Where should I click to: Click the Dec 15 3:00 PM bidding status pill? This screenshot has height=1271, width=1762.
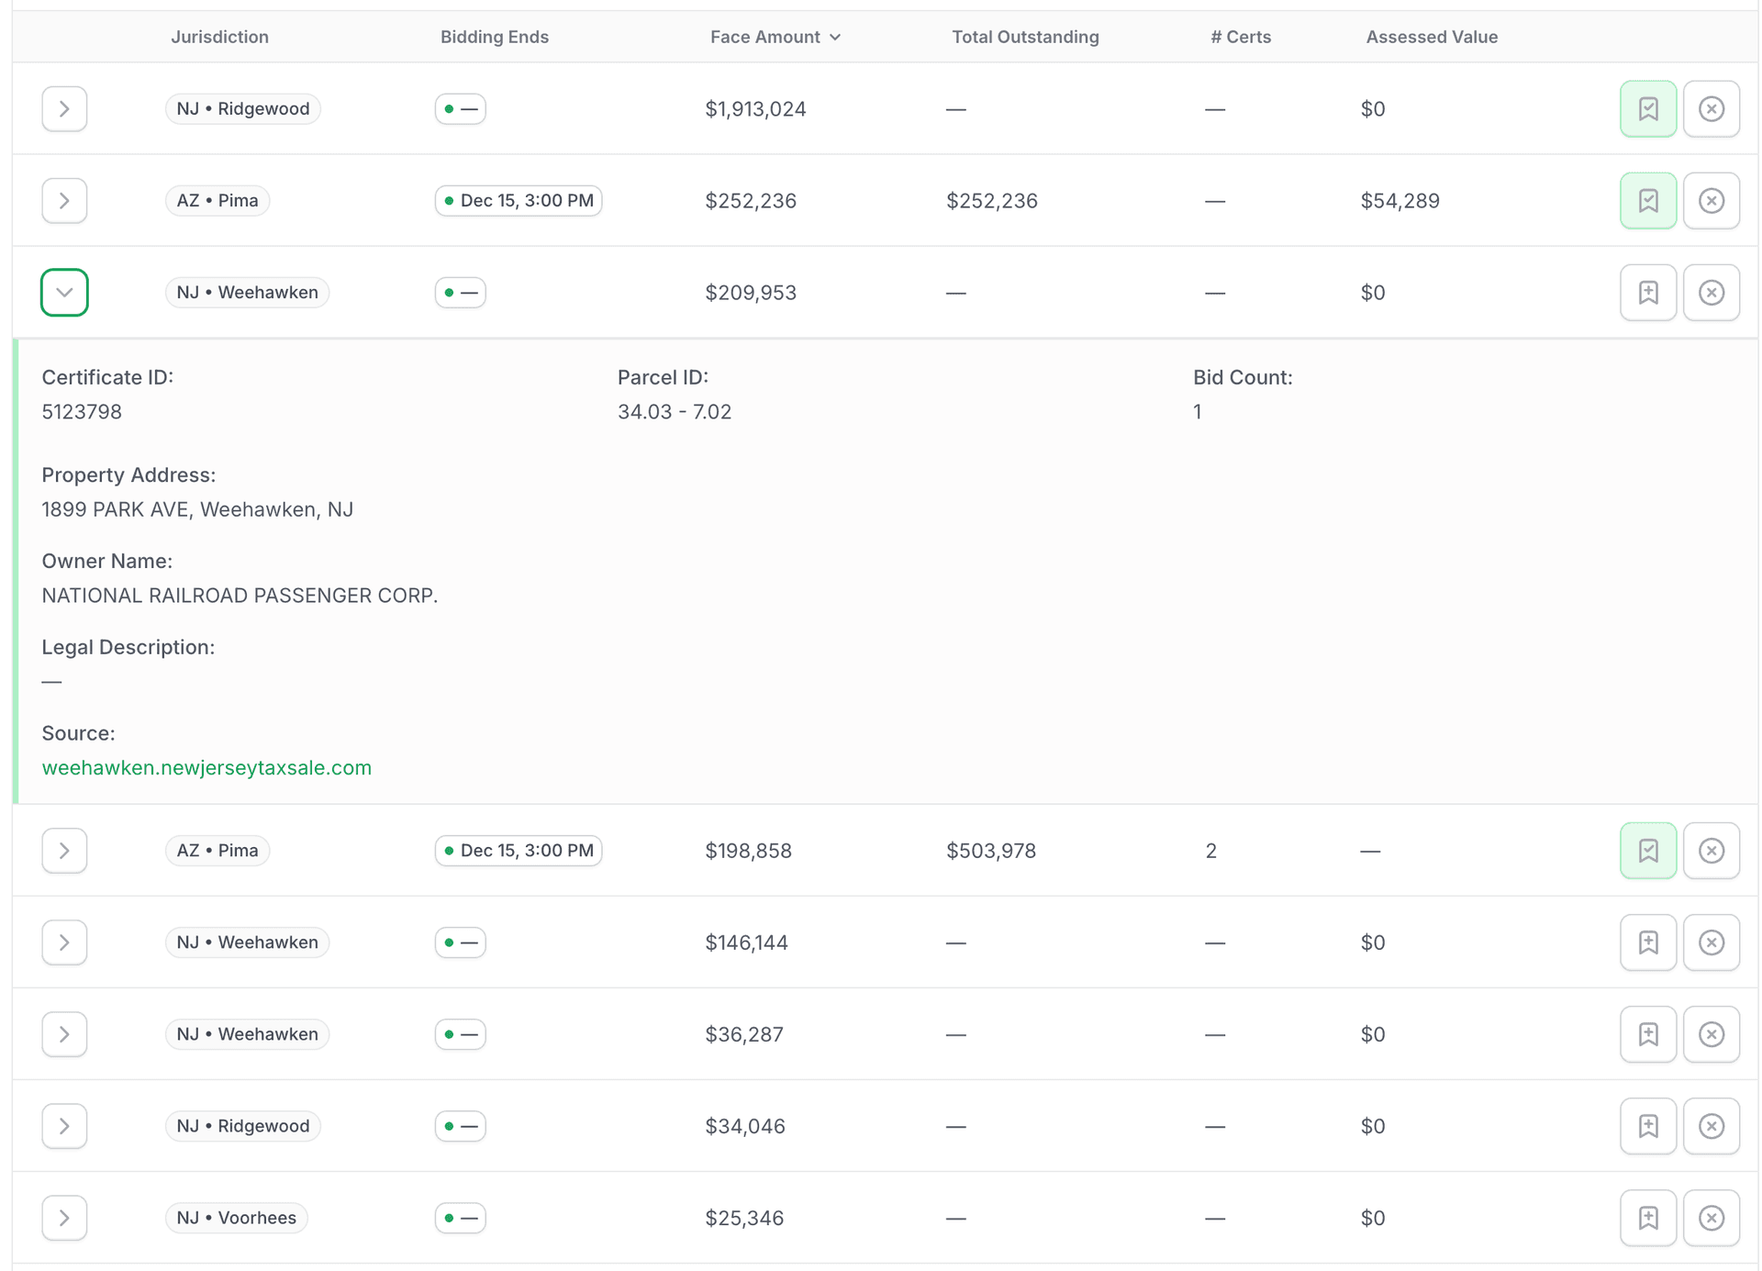pos(519,200)
